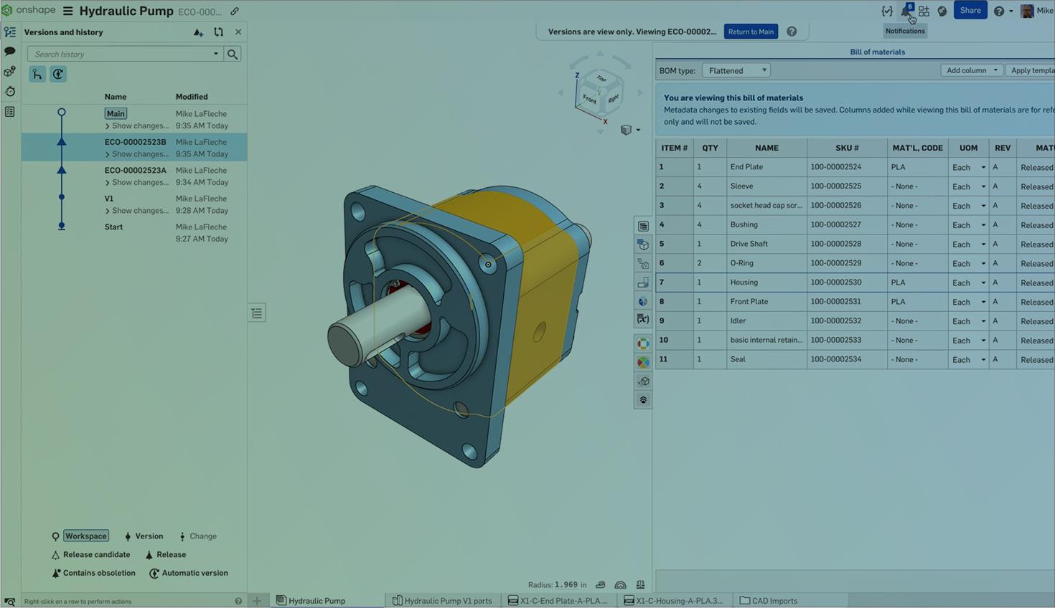Image resolution: width=1055 pixels, height=608 pixels.
Task: Open the Notifications bell icon
Action: [x=906, y=11]
